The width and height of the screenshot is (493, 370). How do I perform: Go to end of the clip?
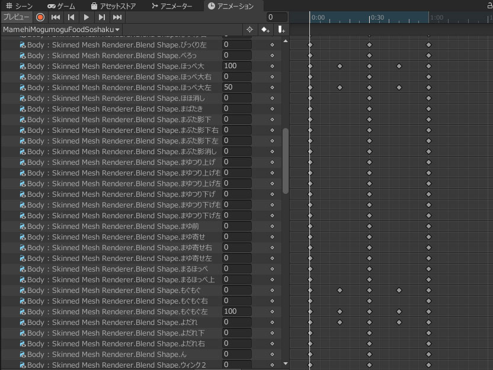[117, 17]
